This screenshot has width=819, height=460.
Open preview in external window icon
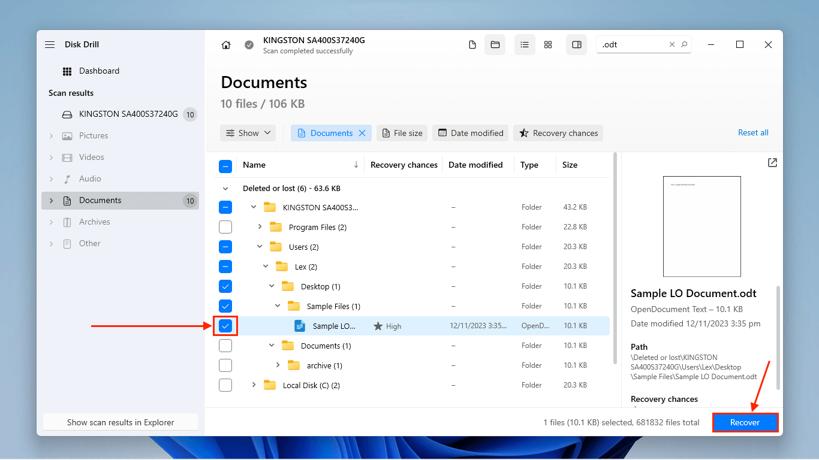(x=772, y=162)
